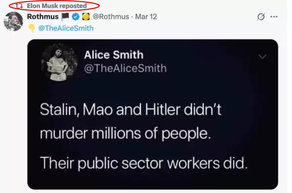This screenshot has height=193, width=292.
Task: Click the "murder millions of people." line
Action: pos(125,133)
